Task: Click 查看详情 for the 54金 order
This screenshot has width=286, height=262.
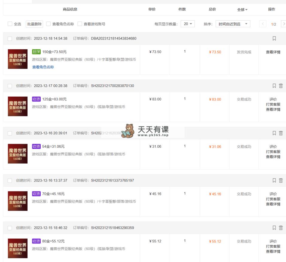Action: pyautogui.click(x=273, y=157)
